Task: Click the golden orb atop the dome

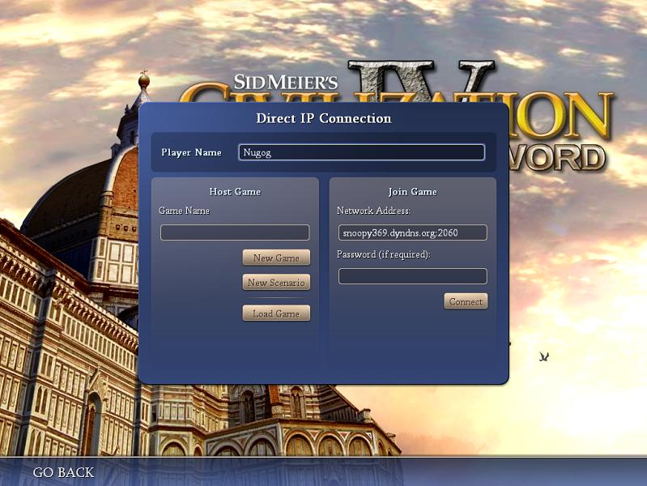Action: pos(144,80)
